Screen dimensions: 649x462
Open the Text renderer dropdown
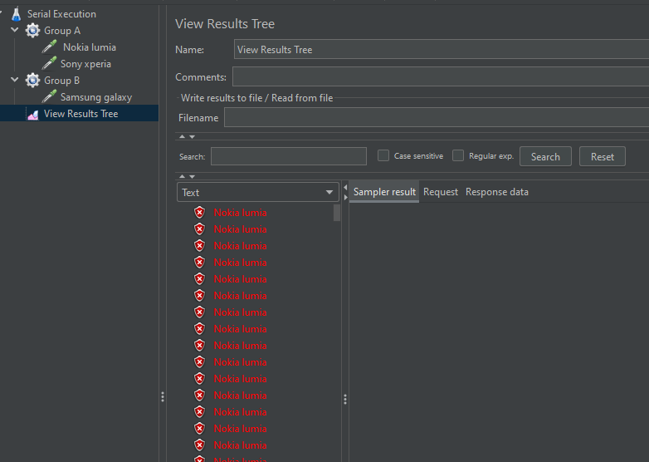click(x=258, y=192)
